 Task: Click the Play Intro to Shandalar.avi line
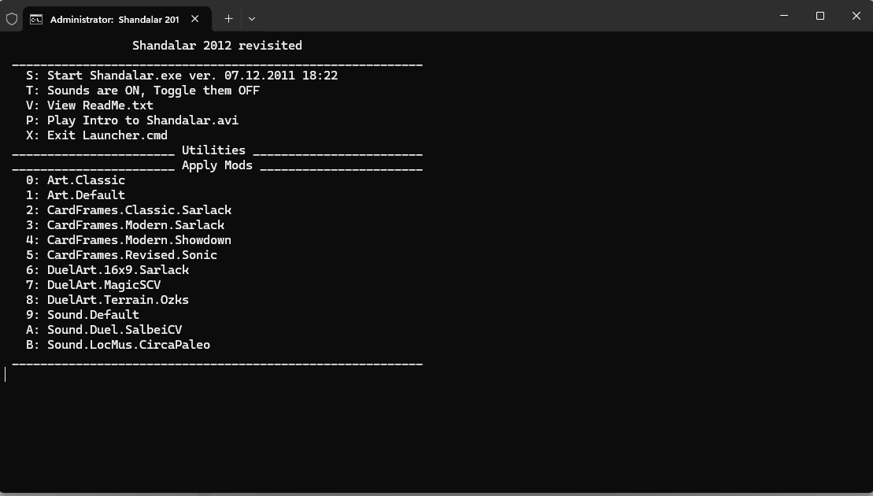pyautogui.click(x=132, y=120)
